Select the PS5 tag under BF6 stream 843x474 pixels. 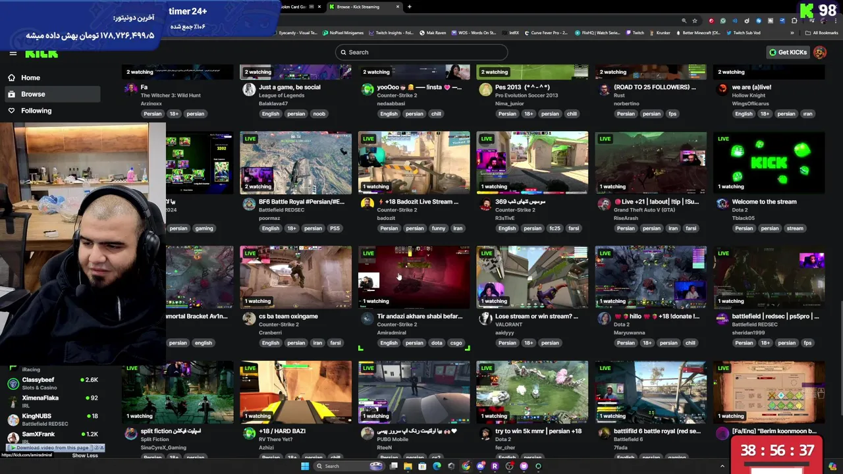click(x=335, y=228)
